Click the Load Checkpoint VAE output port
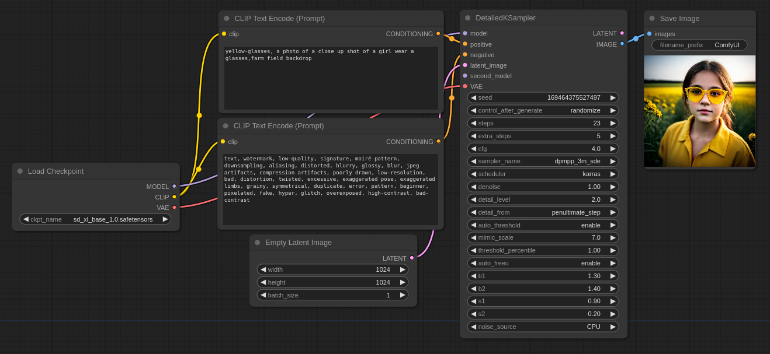Viewport: 770px width, 354px height. point(174,208)
